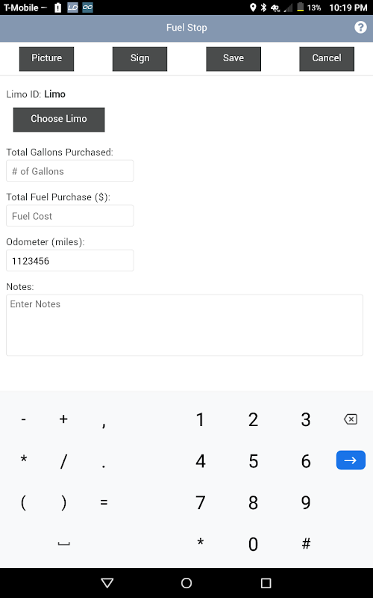This screenshot has width=373, height=598.
Task: Tap the open parenthesis key
Action: [24, 502]
